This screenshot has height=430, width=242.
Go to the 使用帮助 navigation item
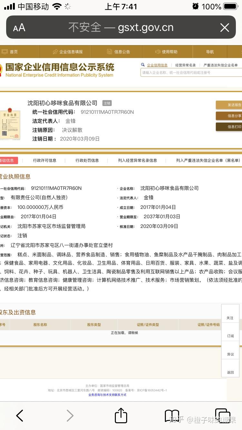pos(166,52)
